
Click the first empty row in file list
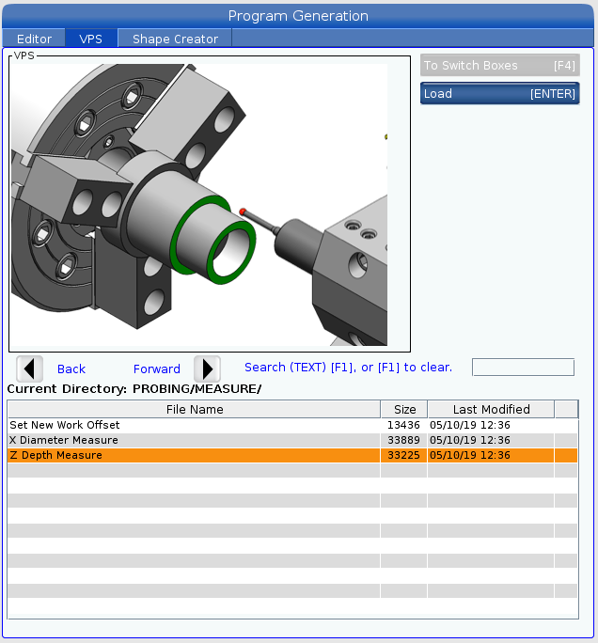(194, 470)
